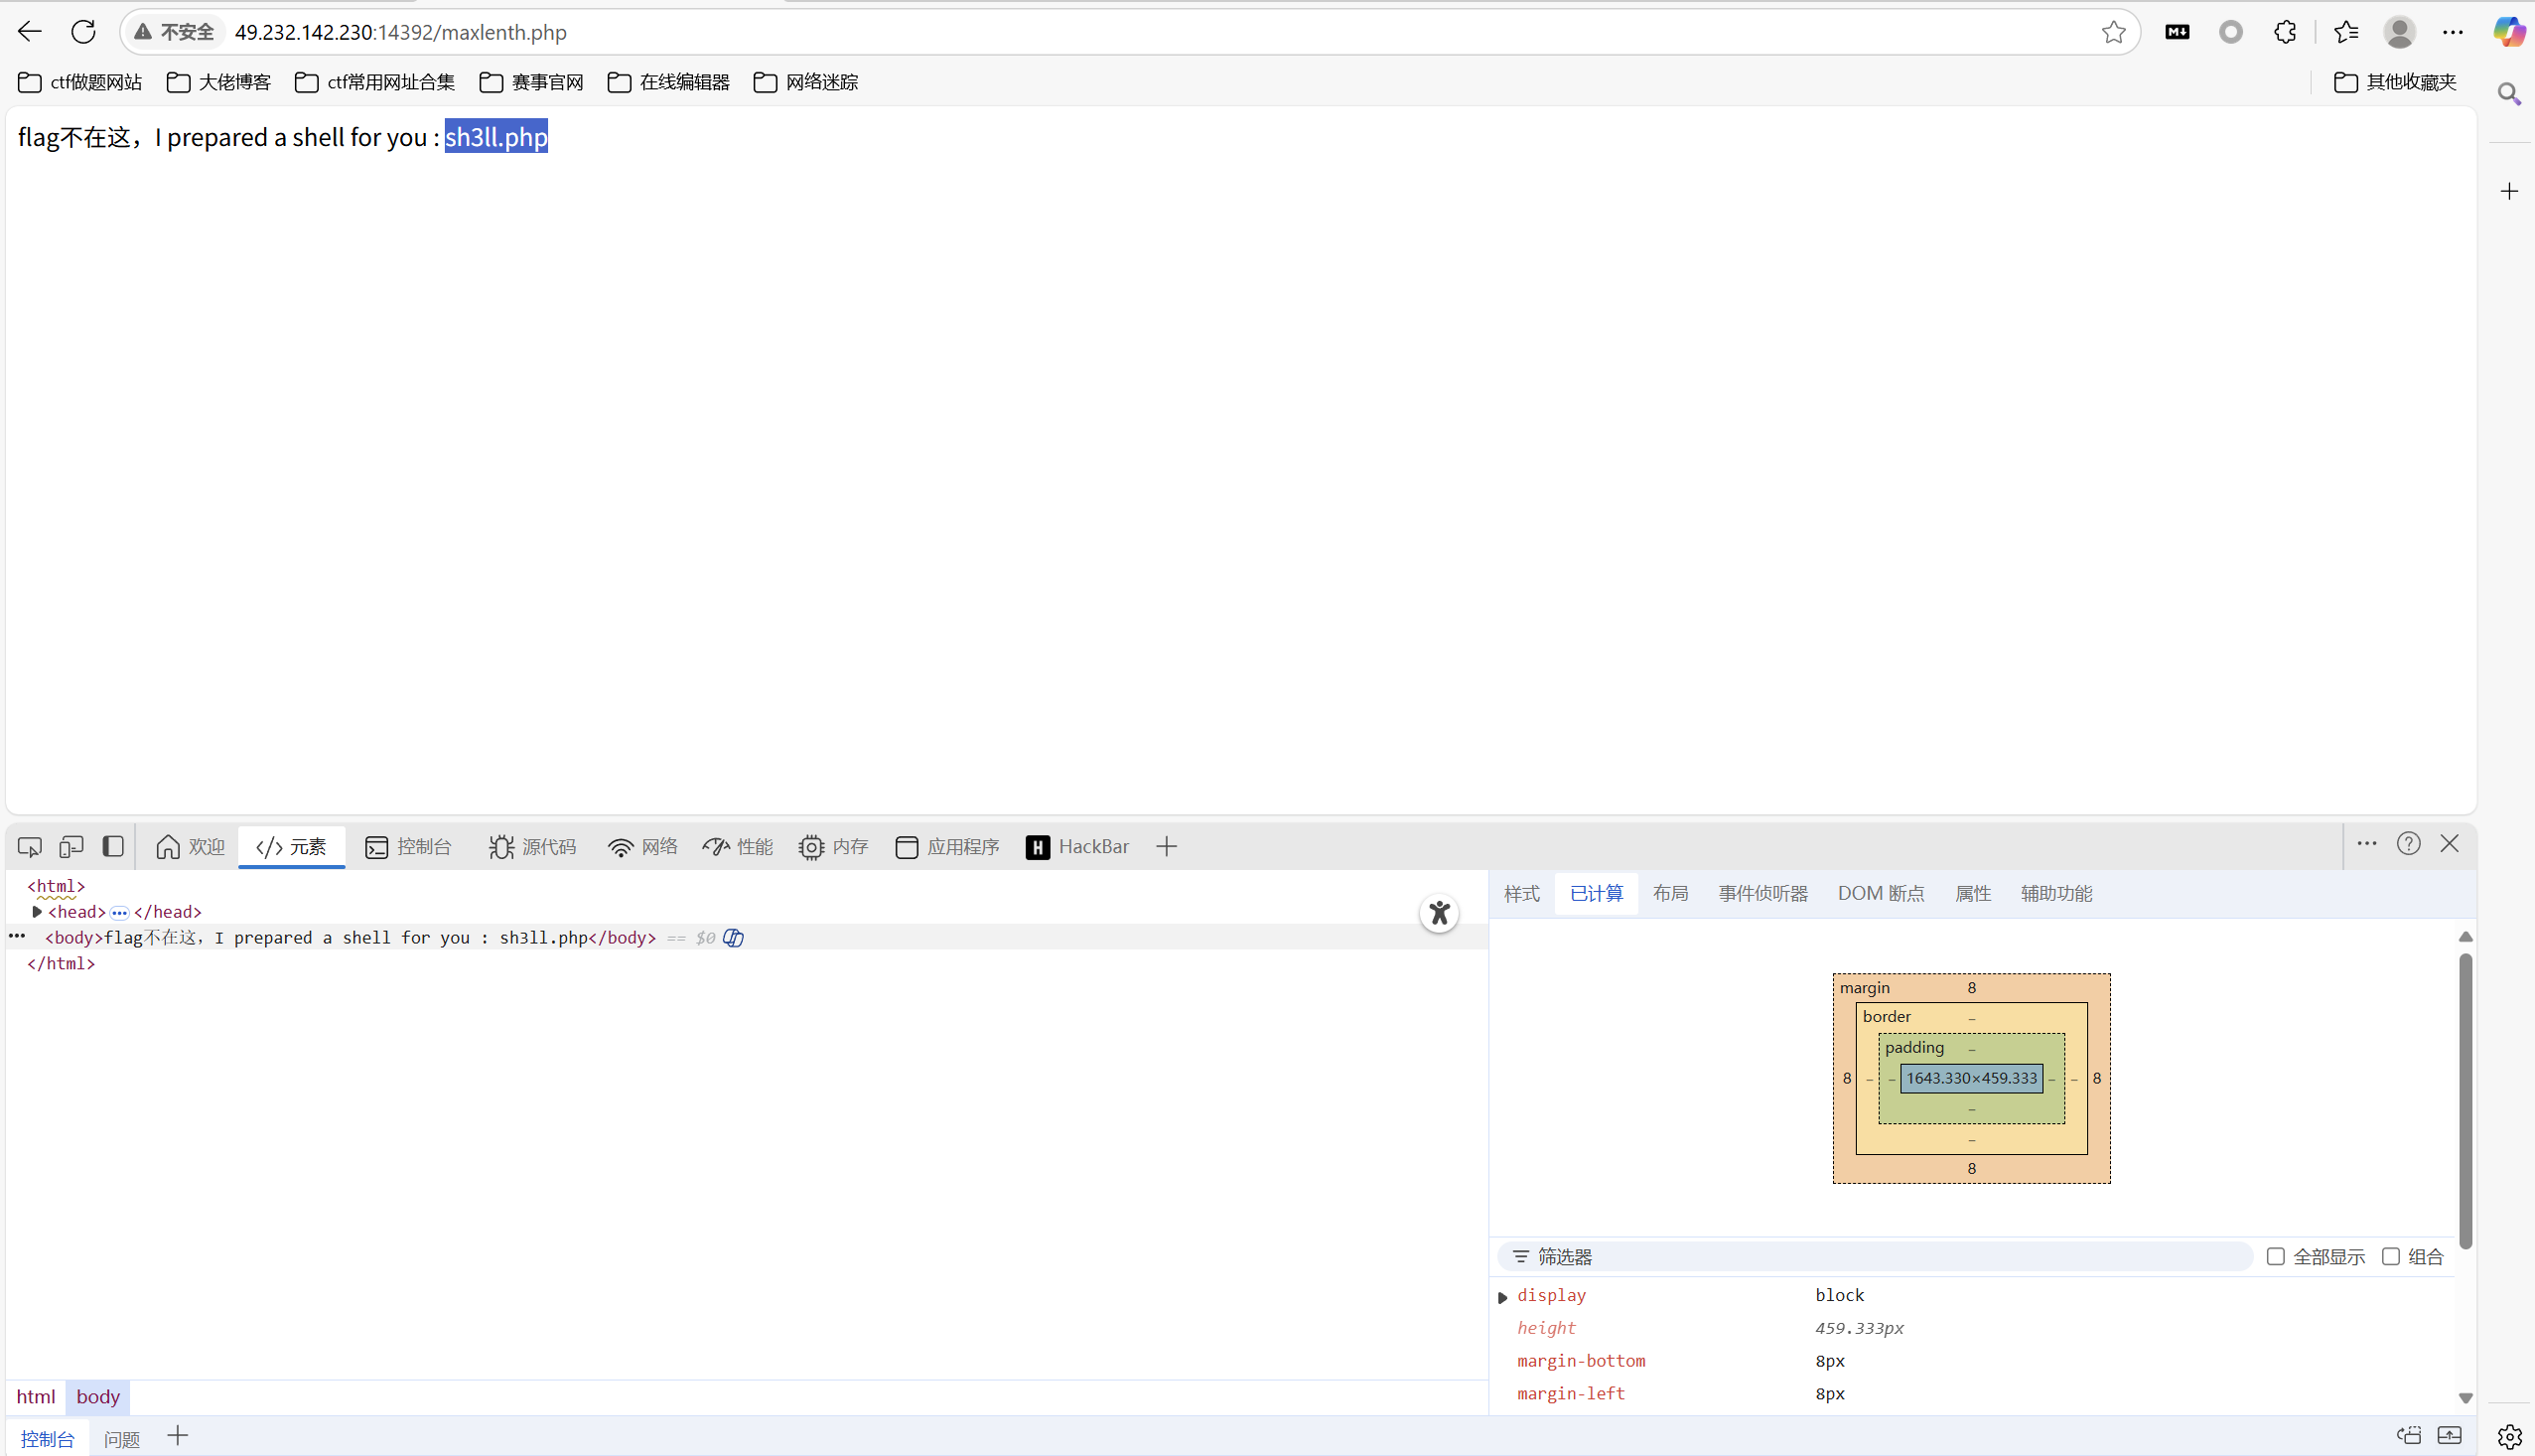Viewport: 2535px width, 1456px height.
Task: Expand the display computed property
Action: tap(1501, 1296)
